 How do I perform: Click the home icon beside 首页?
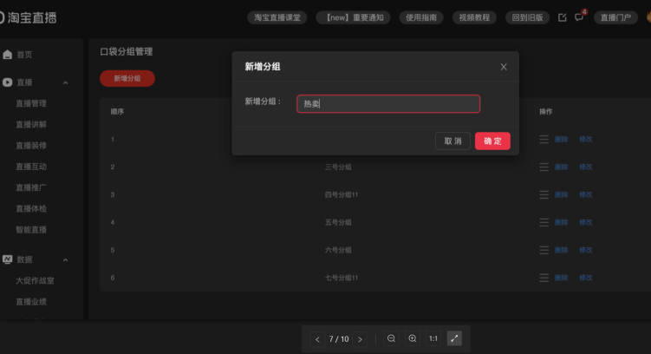pyautogui.click(x=8, y=55)
